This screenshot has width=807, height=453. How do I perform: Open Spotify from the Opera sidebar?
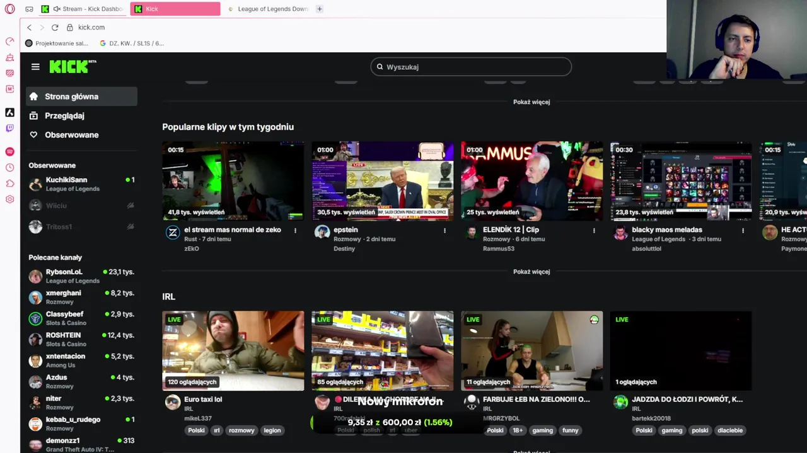pos(9,152)
